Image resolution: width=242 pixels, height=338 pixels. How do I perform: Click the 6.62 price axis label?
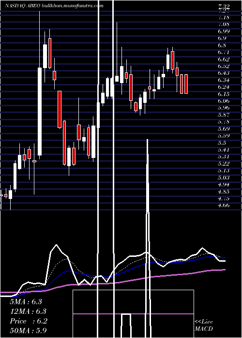[x=224, y=59]
